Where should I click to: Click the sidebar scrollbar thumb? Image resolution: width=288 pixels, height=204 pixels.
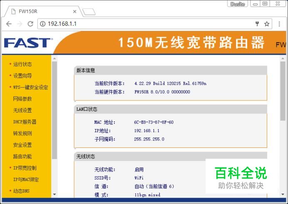click(x=55, y=111)
